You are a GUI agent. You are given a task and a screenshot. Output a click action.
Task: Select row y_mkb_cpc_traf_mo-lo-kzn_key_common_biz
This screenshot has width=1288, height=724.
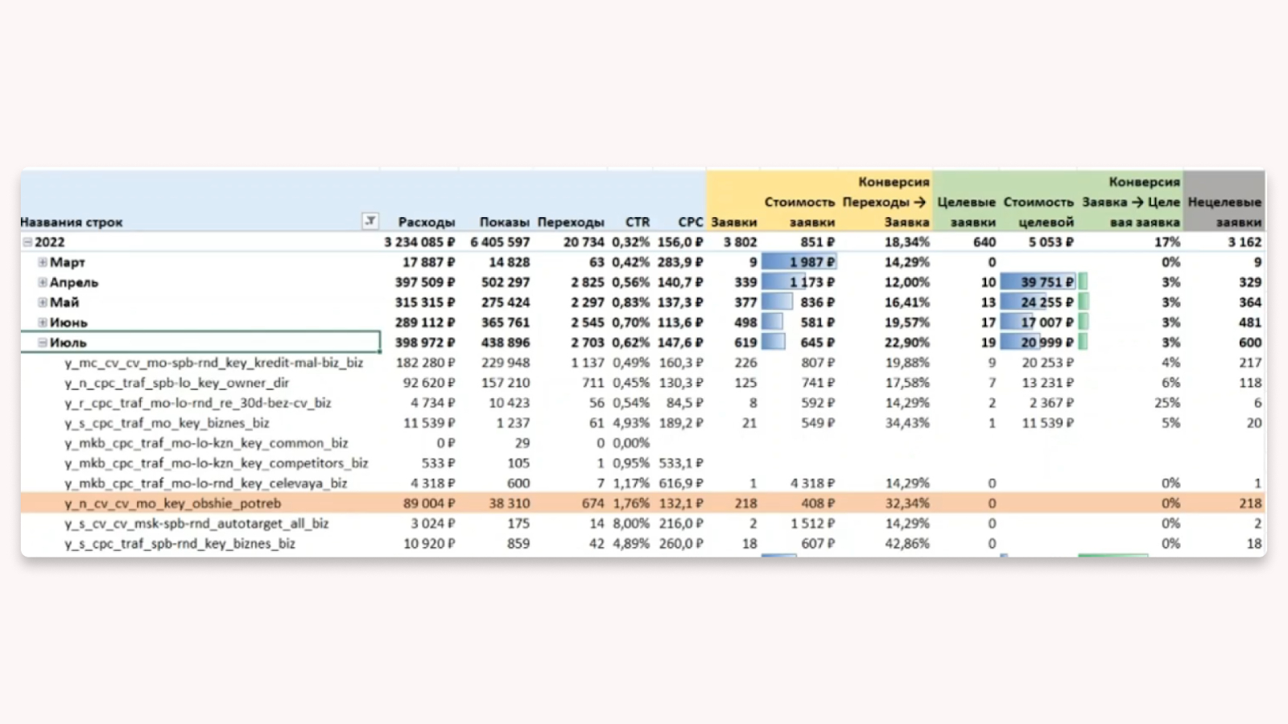tap(643, 443)
